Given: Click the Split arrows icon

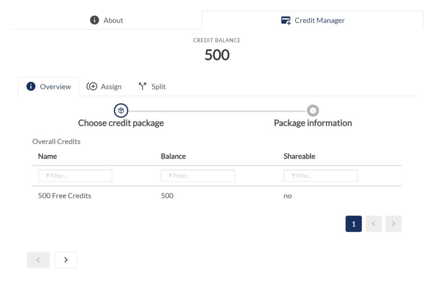Looking at the screenshot, I should point(142,86).
